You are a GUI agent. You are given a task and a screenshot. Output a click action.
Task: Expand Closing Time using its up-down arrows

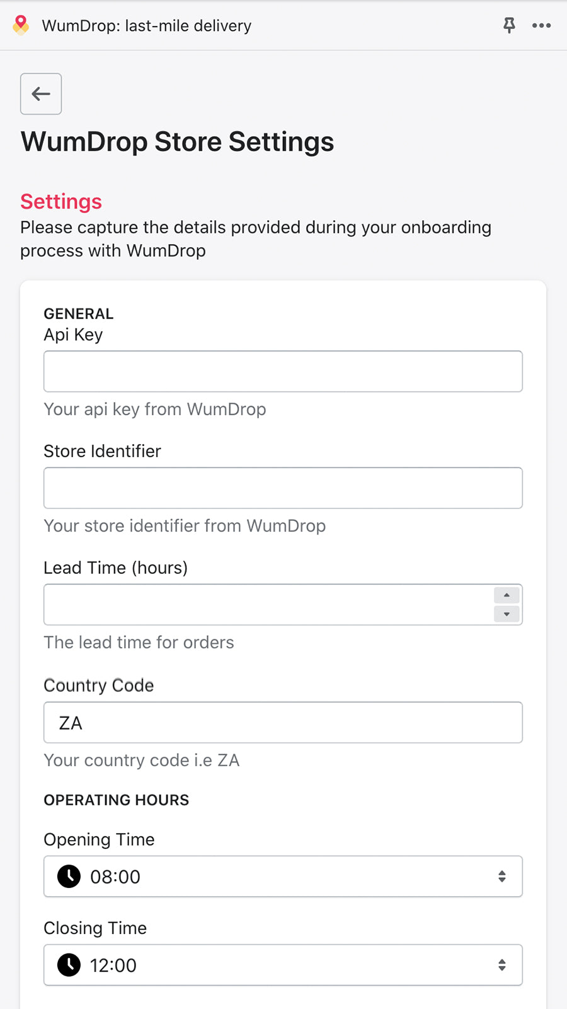point(501,965)
